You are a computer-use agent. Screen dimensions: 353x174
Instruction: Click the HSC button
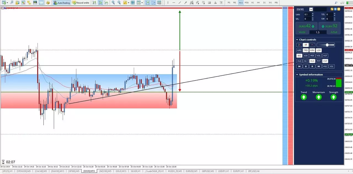325,66
